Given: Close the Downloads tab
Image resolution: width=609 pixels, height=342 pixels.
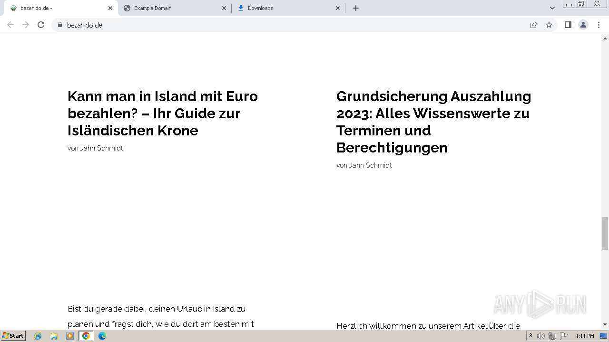Looking at the screenshot, I should pos(338,8).
